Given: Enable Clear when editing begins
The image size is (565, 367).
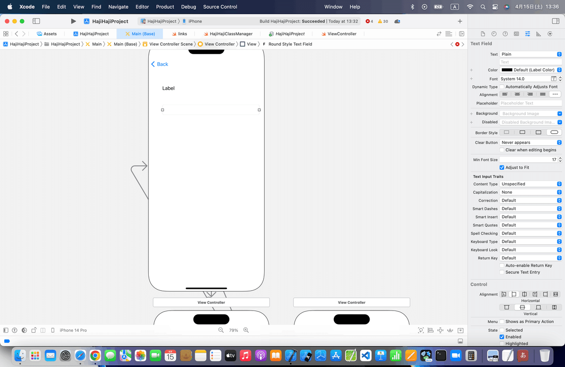Looking at the screenshot, I should point(502,150).
